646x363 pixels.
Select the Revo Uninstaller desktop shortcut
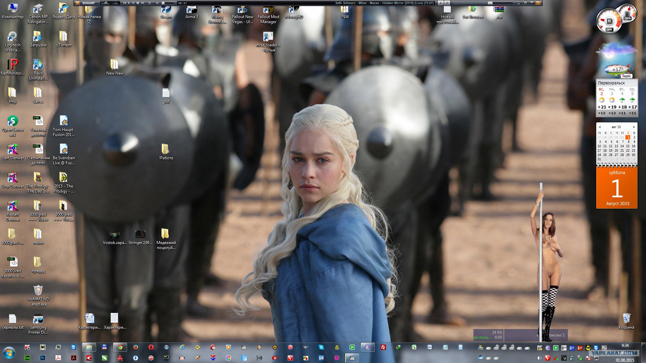(x=38, y=70)
